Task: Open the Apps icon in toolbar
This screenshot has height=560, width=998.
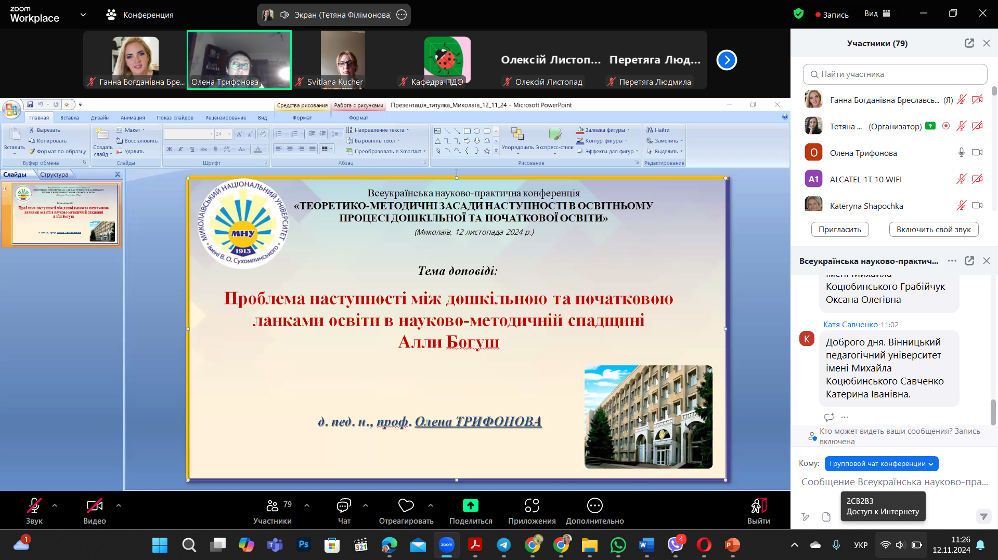Action: pyautogui.click(x=532, y=505)
